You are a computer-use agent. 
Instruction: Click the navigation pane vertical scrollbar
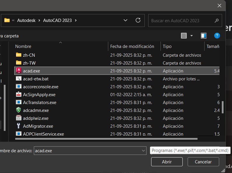(5, 108)
